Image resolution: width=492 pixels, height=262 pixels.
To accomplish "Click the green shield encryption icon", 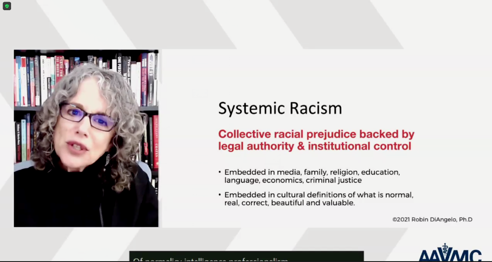I will tap(7, 6).
